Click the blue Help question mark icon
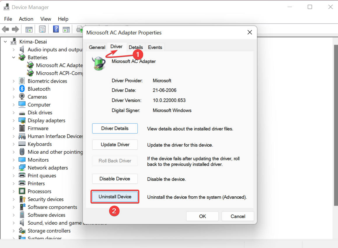 [56, 29]
